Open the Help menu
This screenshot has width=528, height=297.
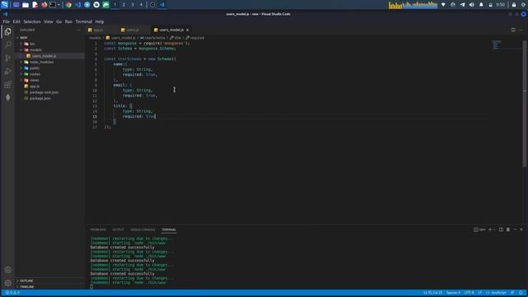(x=99, y=21)
